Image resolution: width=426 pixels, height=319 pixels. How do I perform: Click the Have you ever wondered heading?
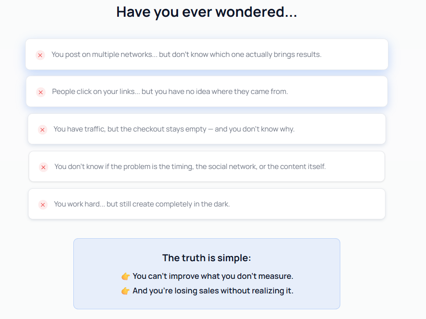pyautogui.click(x=206, y=12)
